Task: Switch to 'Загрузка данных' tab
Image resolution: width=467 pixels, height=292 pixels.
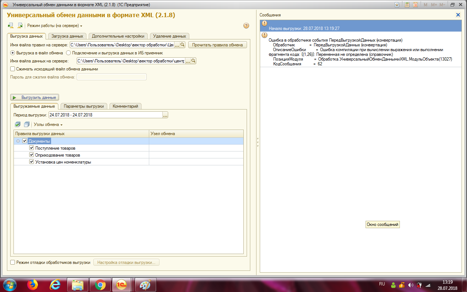Action: point(67,36)
